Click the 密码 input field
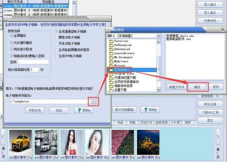Screen dimensions: 227x162 pyautogui.click(x=33, y=62)
